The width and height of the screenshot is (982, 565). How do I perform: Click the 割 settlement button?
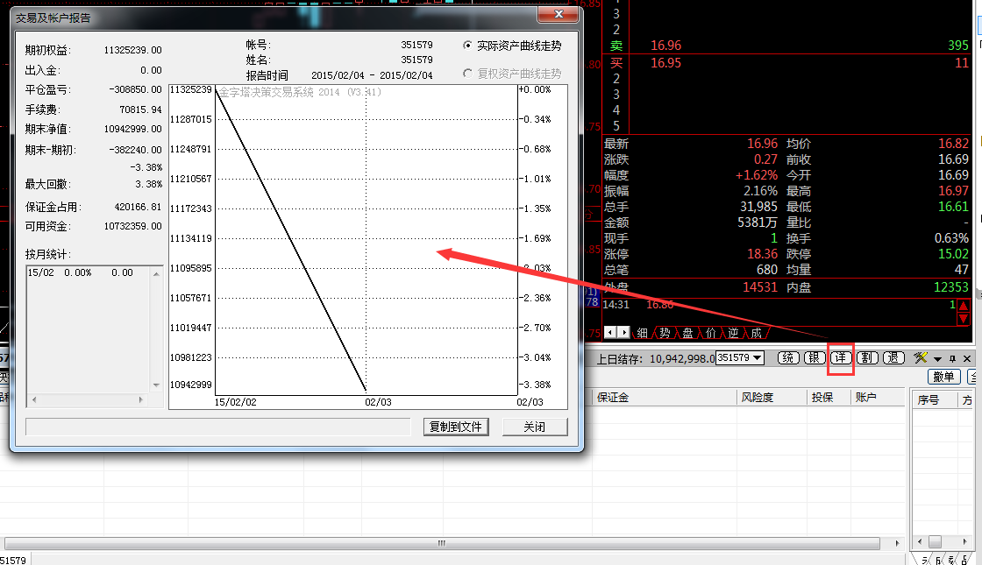[x=867, y=358]
